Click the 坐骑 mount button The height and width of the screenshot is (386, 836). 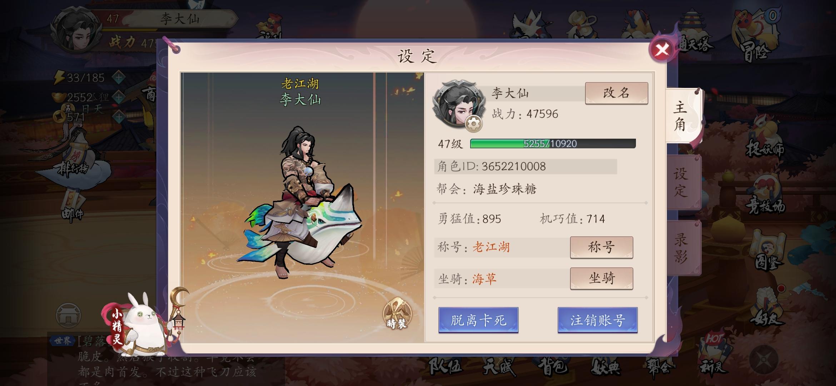pyautogui.click(x=601, y=278)
